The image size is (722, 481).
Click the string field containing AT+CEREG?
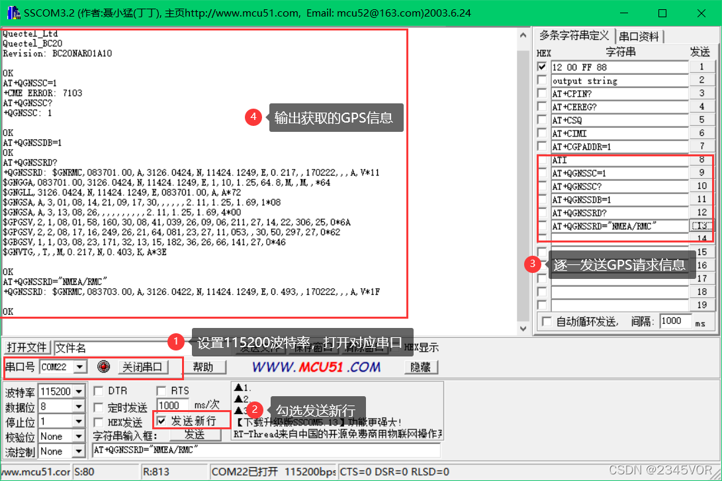[619, 107]
